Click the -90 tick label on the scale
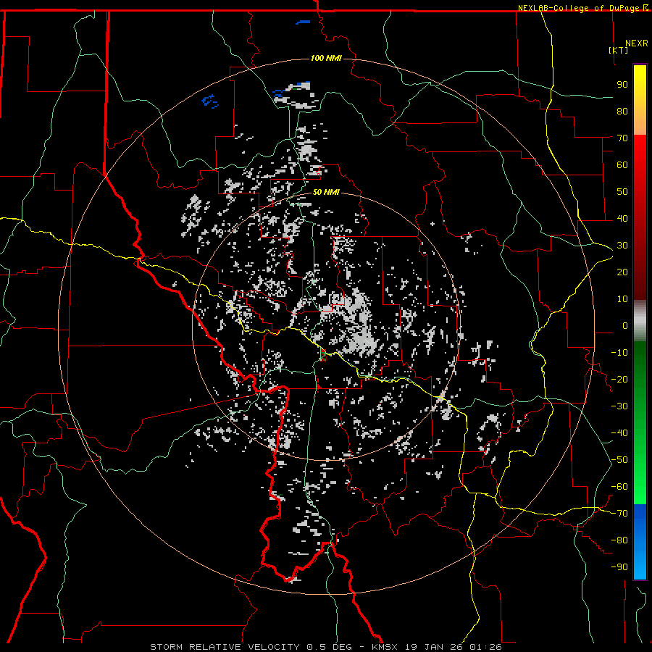 620,567
